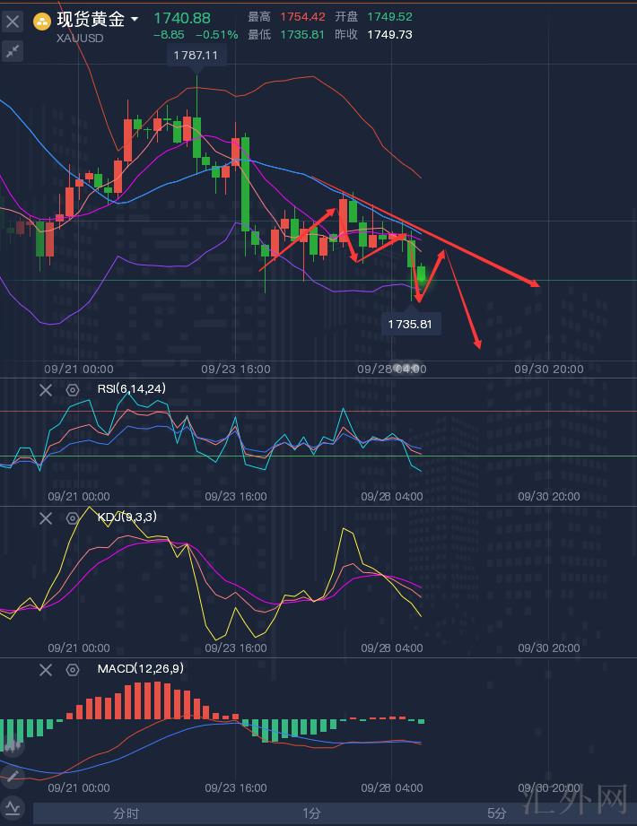Tap main chart date 09/23 16:00
The image size is (637, 826).
point(236,370)
